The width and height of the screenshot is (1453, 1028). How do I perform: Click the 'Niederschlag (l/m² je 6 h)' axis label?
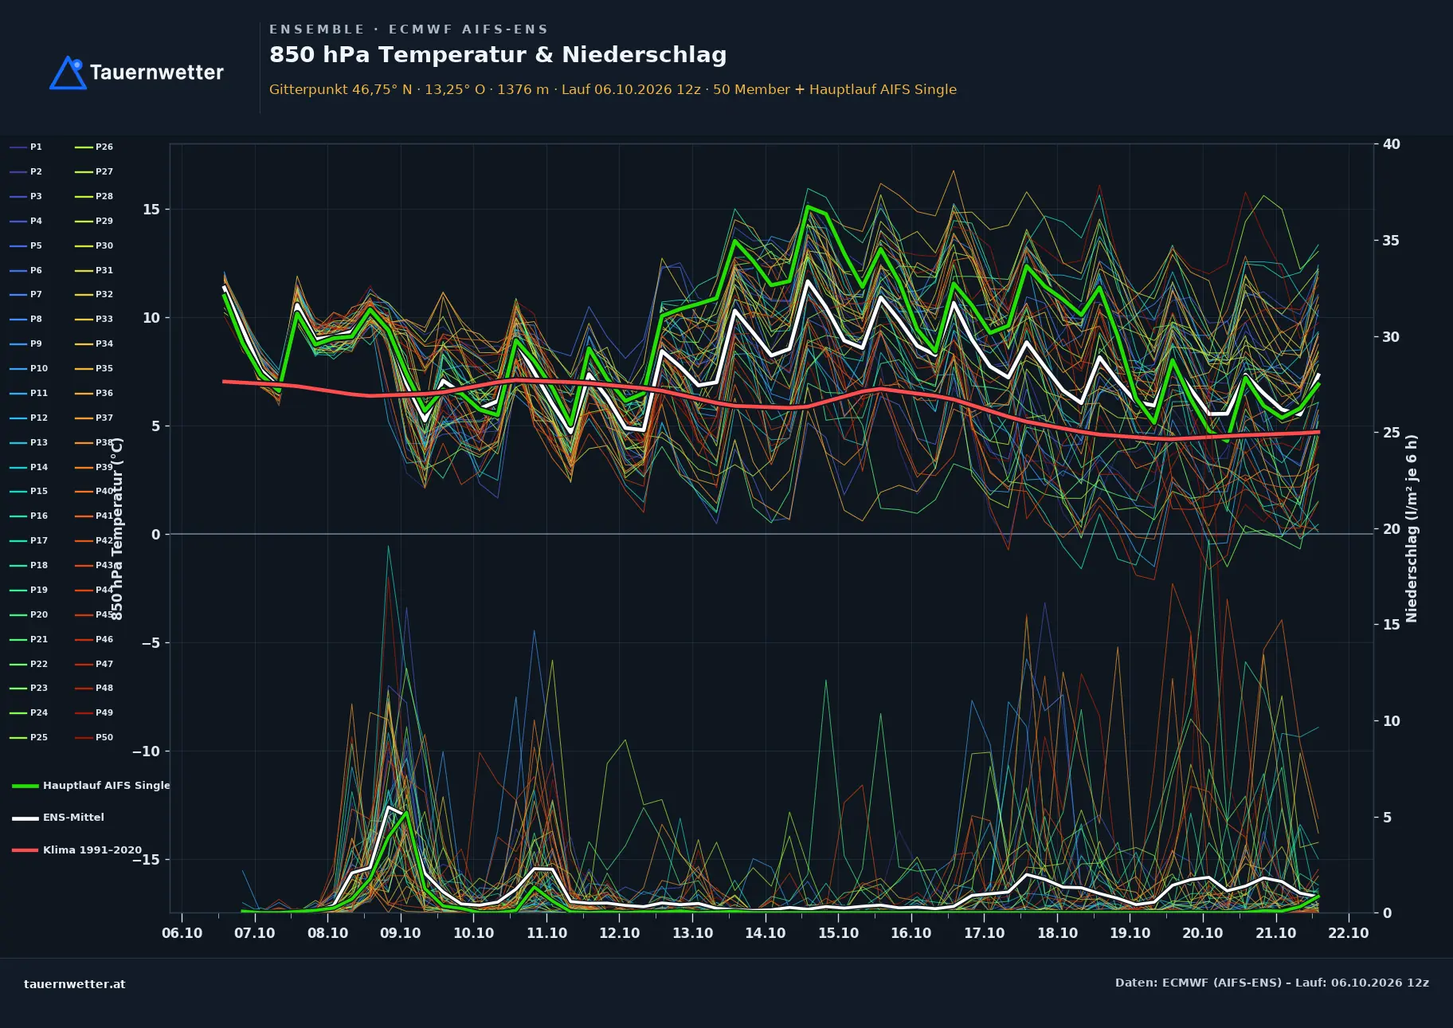[1412, 528]
